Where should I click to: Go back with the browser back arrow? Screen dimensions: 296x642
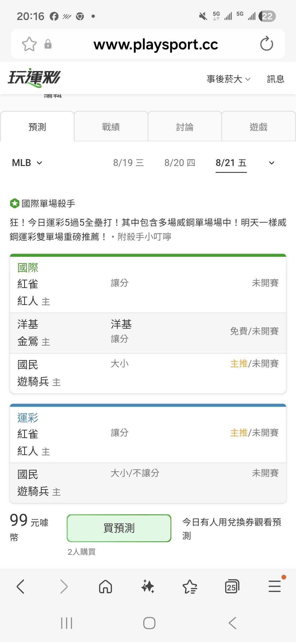point(21,586)
